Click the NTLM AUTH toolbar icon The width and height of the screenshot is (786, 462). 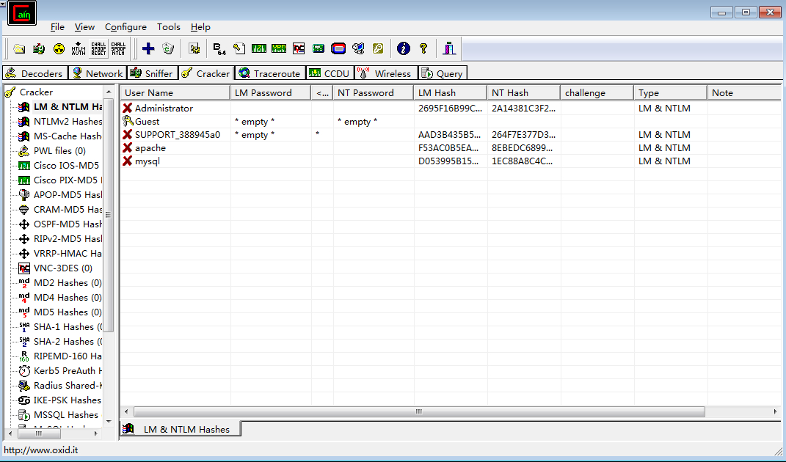(x=79, y=48)
